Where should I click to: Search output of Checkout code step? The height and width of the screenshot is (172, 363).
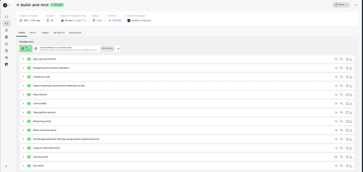point(341,77)
